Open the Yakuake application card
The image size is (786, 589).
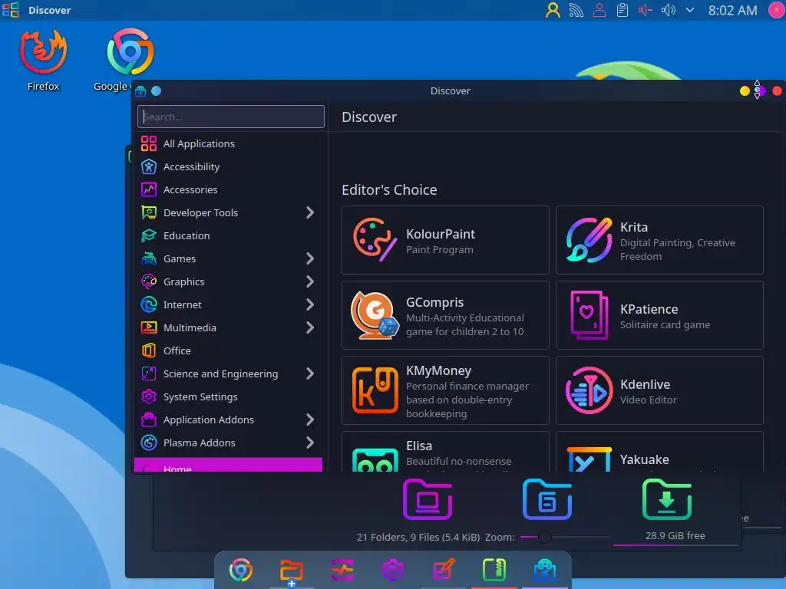(x=659, y=452)
